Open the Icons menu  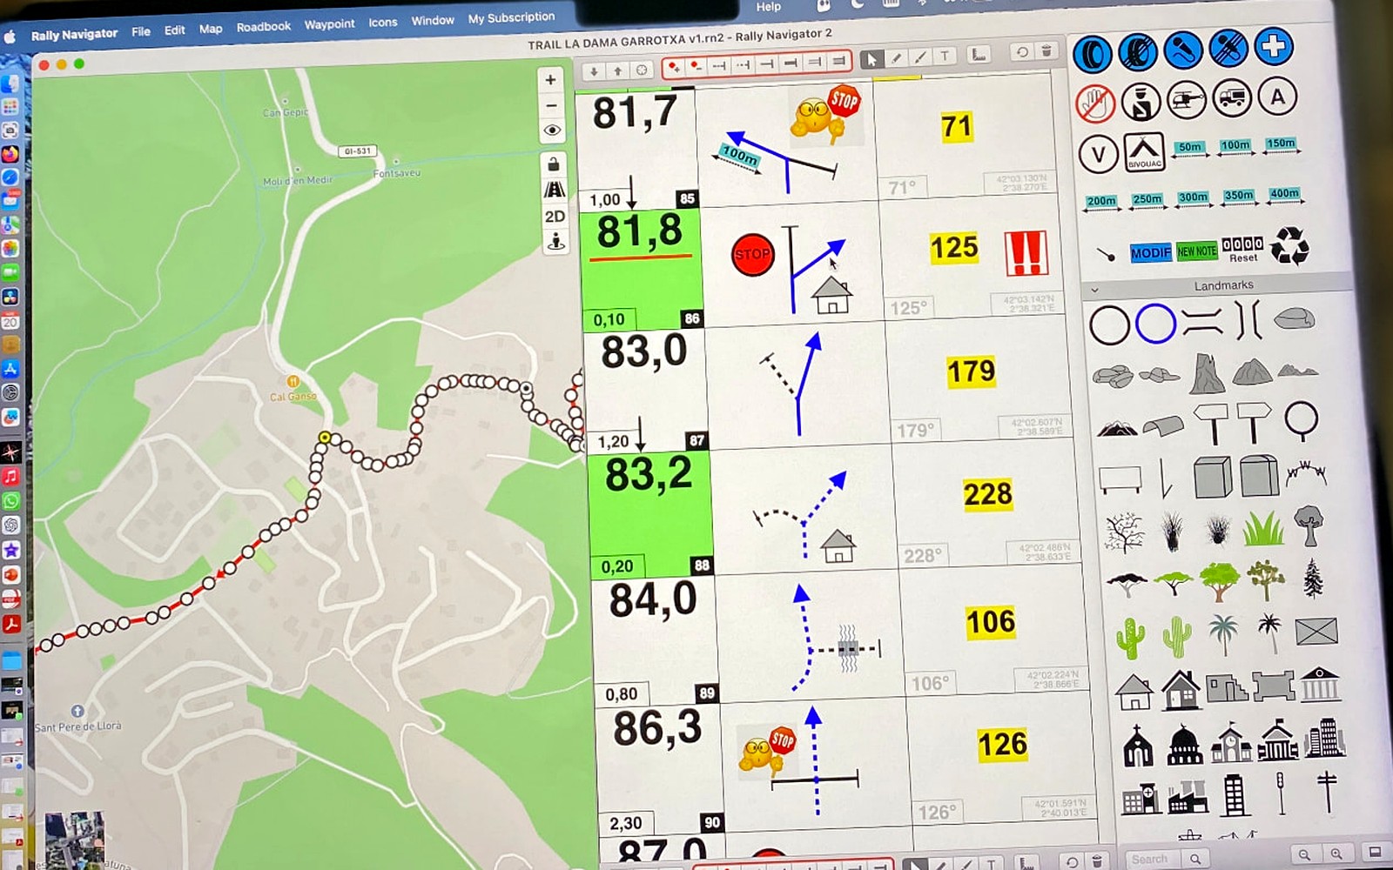(382, 23)
